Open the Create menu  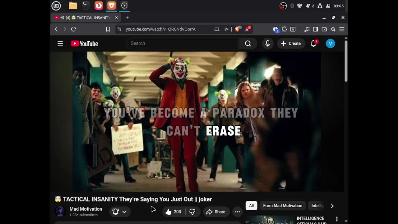click(x=291, y=44)
